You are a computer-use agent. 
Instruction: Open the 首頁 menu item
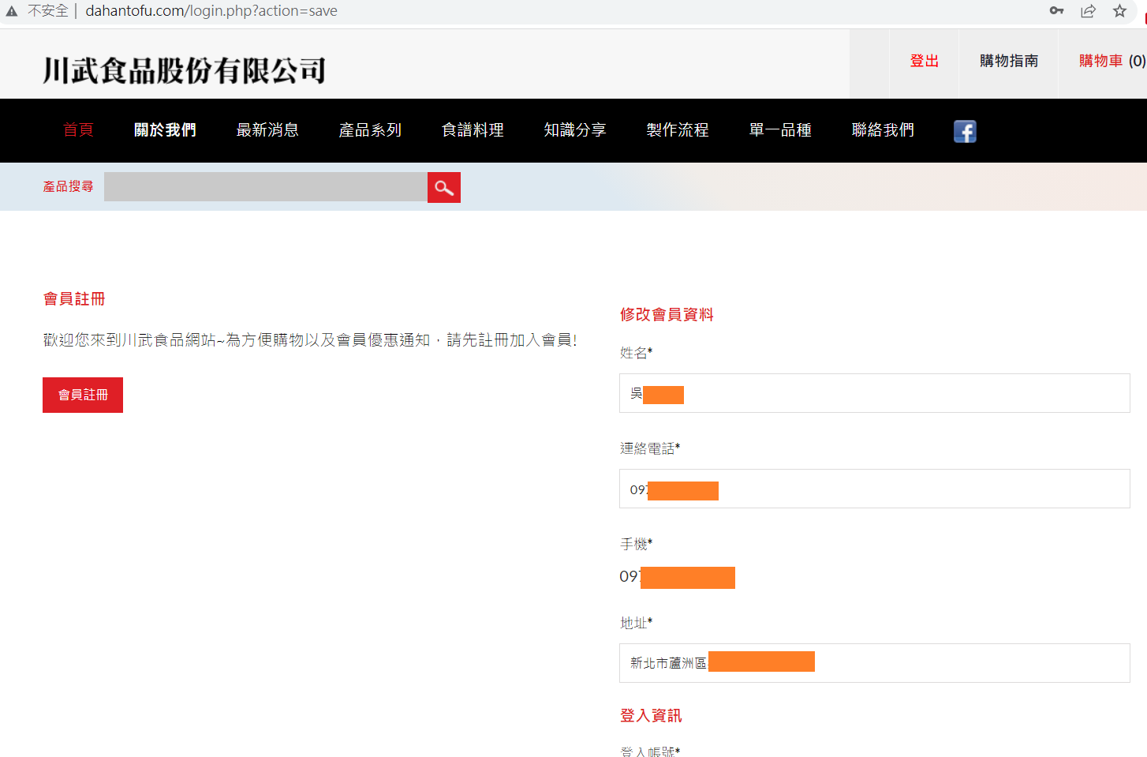pos(78,130)
